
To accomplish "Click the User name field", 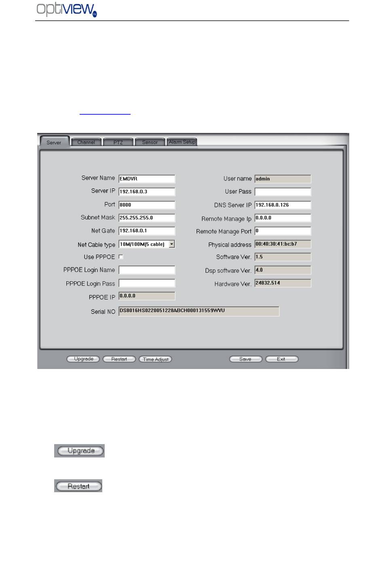I will 283,179.
